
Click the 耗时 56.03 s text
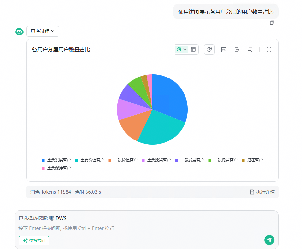pyautogui.click(x=88, y=192)
